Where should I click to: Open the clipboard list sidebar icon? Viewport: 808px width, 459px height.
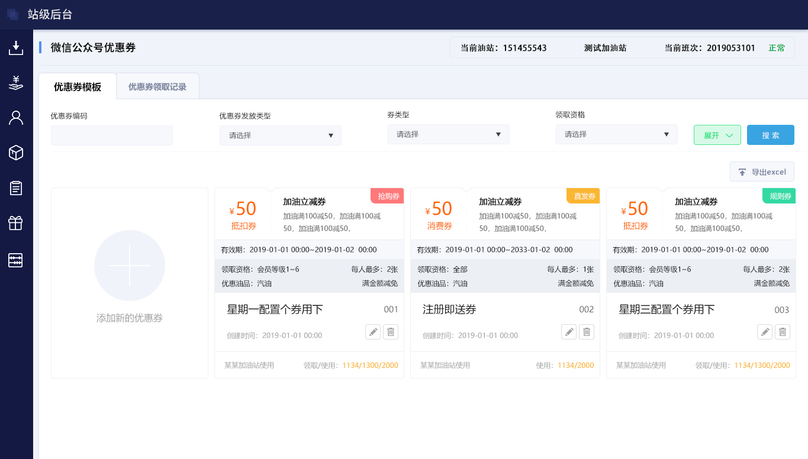pos(16,188)
